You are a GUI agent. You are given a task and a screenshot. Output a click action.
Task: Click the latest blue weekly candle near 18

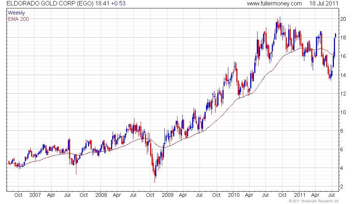coord(335,36)
